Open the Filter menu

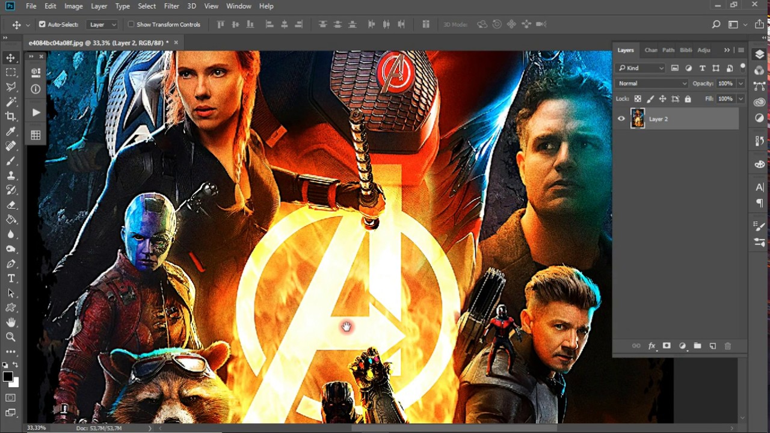(x=171, y=6)
